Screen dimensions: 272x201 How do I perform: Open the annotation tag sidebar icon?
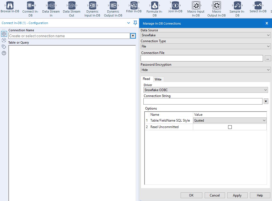tap(4, 47)
